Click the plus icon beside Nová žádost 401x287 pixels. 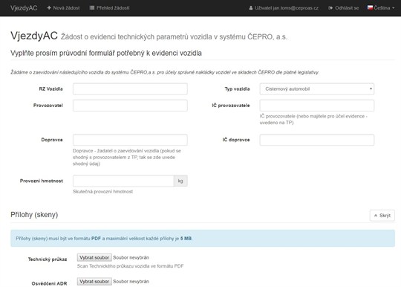point(49,8)
